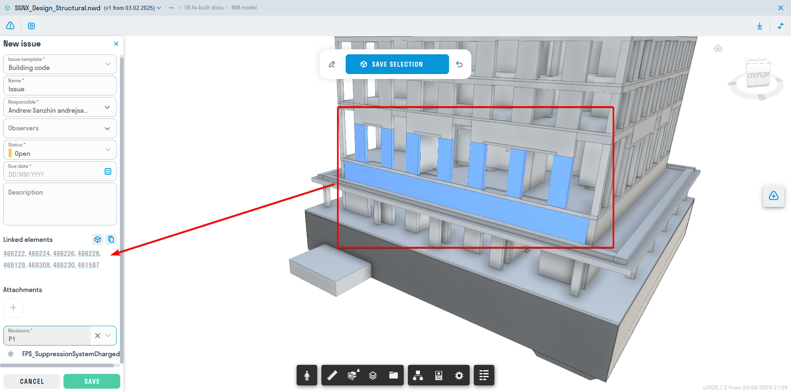The image size is (791, 392).
Task: Collapse the viewer with the minimize arrows icon
Action: 781,26
